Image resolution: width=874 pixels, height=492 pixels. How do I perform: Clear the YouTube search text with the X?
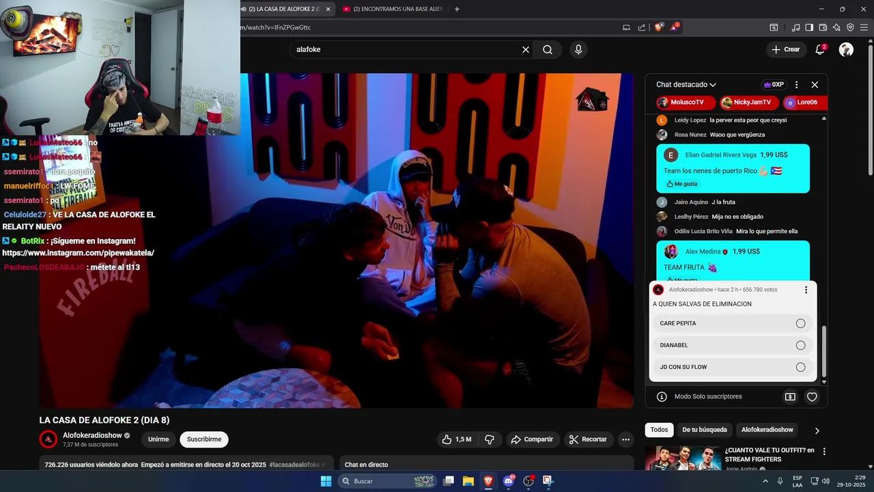point(526,50)
